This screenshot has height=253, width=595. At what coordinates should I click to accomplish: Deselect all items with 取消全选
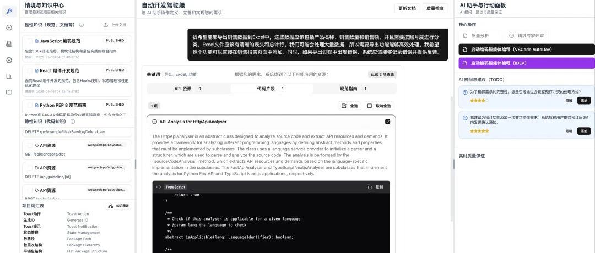[379, 106]
